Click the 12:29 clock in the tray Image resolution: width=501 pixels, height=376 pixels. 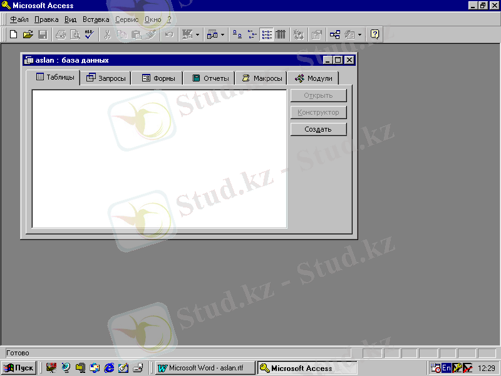coord(487,368)
